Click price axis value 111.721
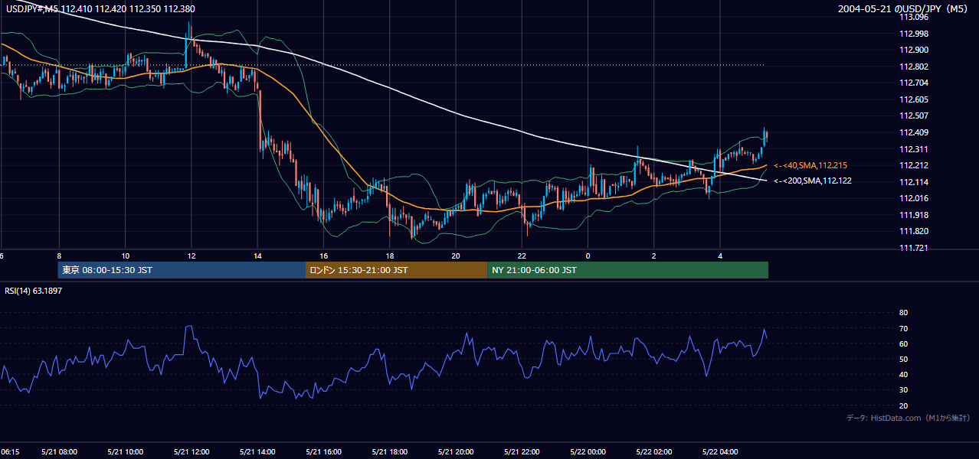The height and width of the screenshot is (459, 979). (x=913, y=248)
